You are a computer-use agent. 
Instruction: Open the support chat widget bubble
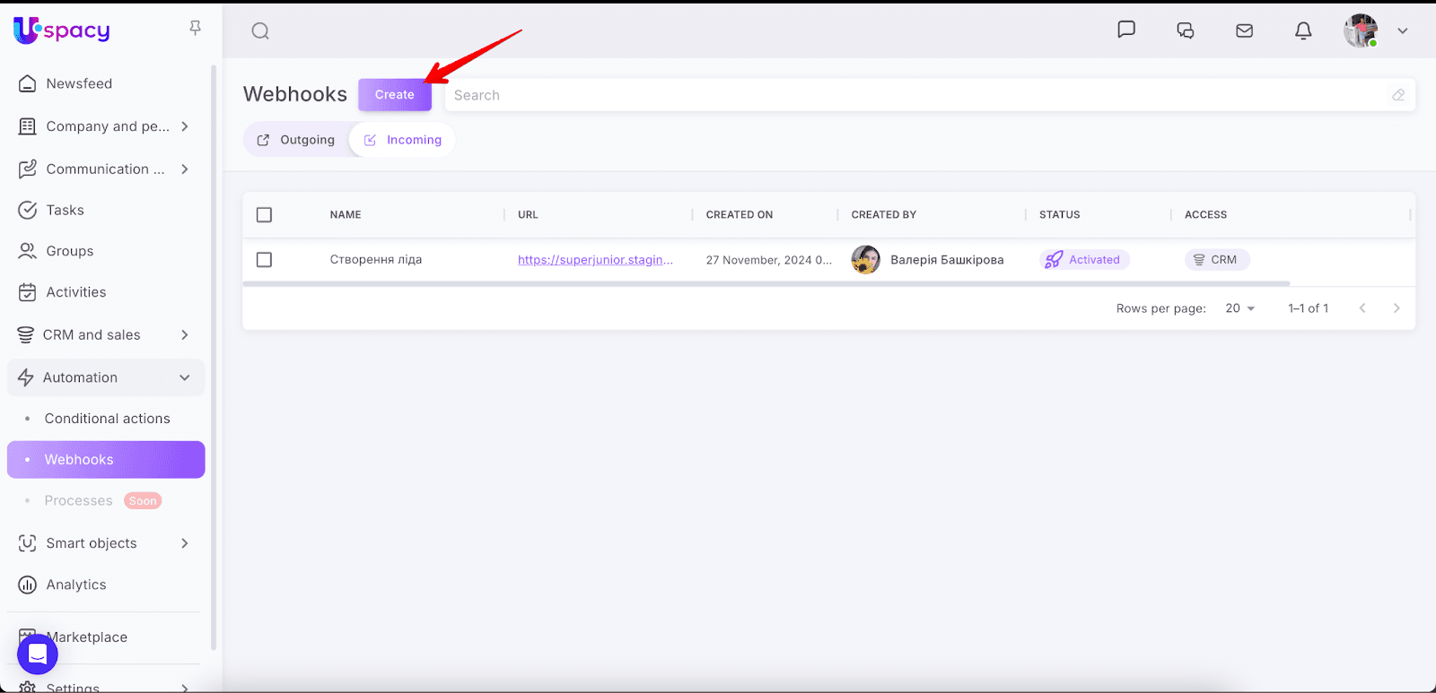[38, 654]
